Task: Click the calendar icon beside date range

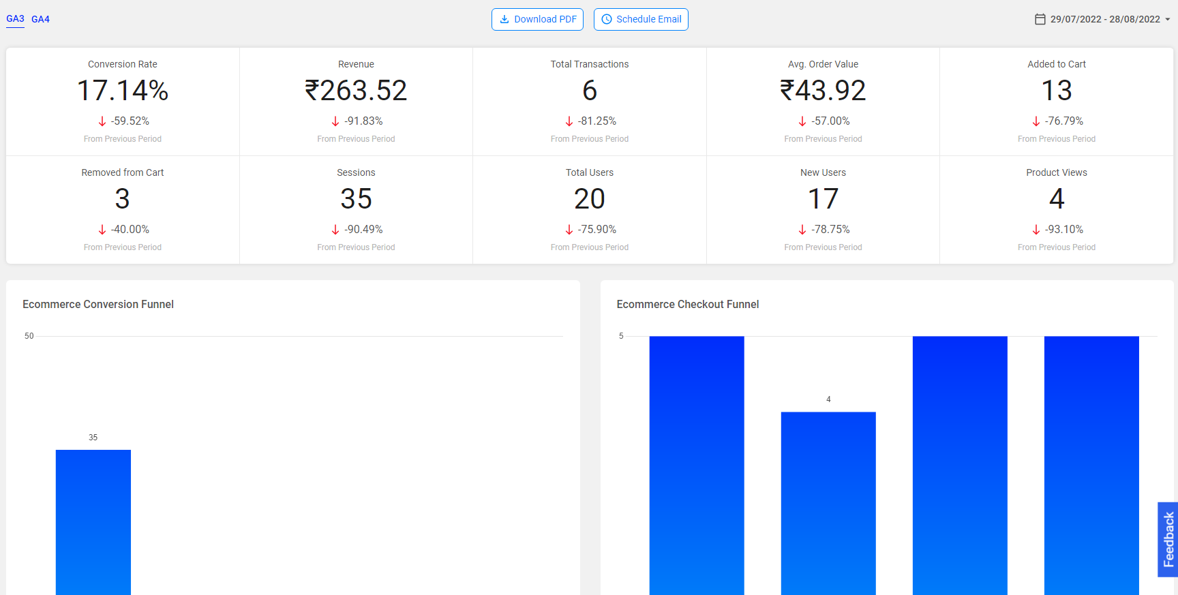Action: tap(1040, 19)
